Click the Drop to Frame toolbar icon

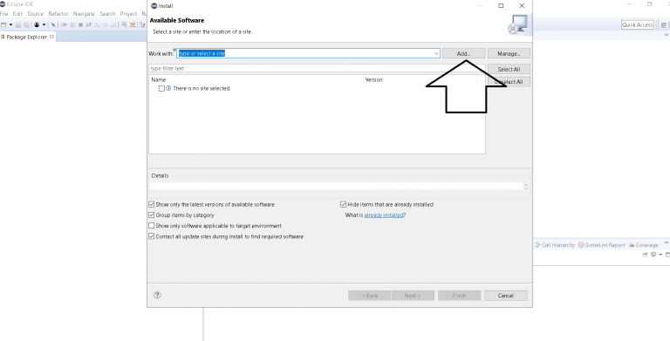pos(125,24)
